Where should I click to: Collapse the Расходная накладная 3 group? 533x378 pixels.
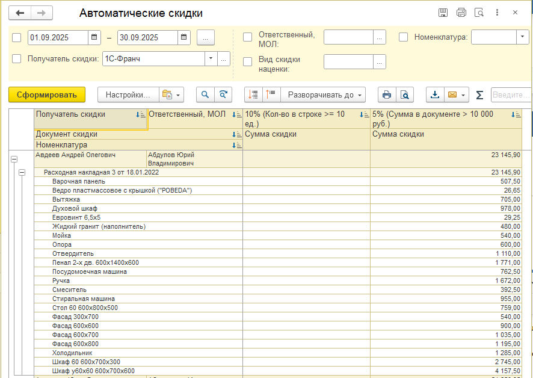tap(22, 173)
